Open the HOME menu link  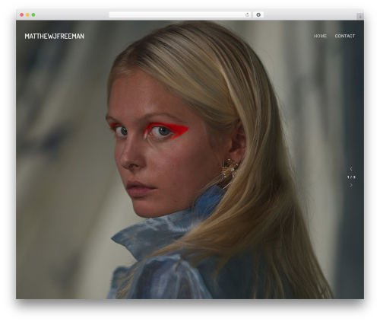pyautogui.click(x=320, y=36)
